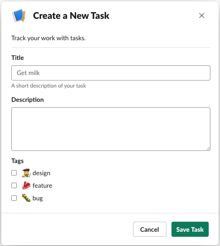Click the 'Create a New Task' heading
This screenshot has width=220, height=246.
(71, 16)
